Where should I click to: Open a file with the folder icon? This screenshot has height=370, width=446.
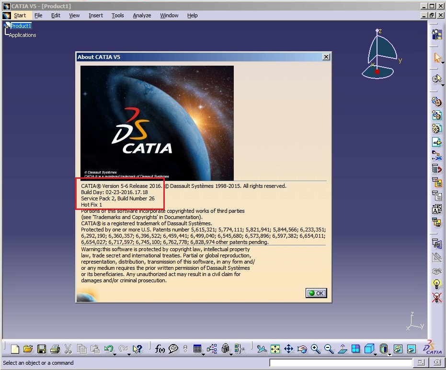point(28,349)
